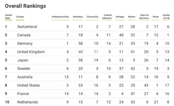This screenshot has height=106, width=174.
Task: Click the Heritage column header
Action: (120, 17)
